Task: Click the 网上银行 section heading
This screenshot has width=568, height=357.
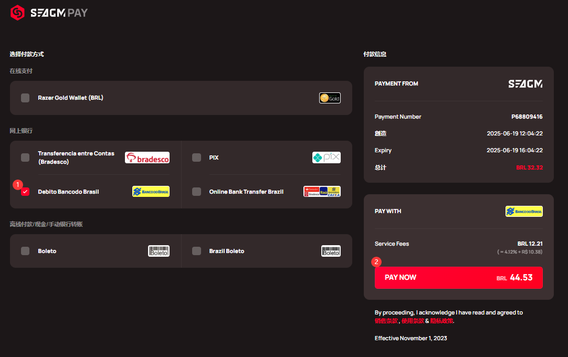Action: 21,131
